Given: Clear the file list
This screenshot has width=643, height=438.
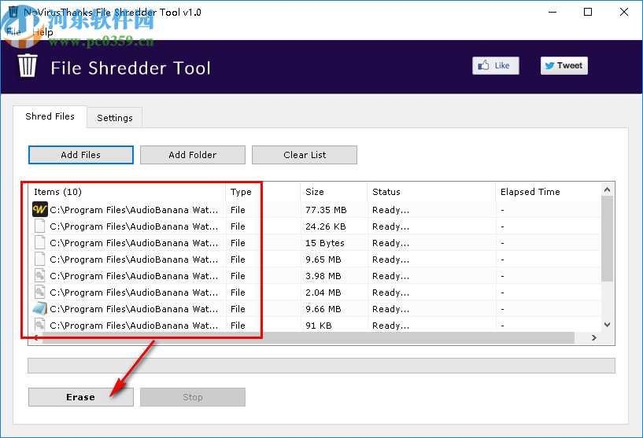Looking at the screenshot, I should pyautogui.click(x=305, y=155).
